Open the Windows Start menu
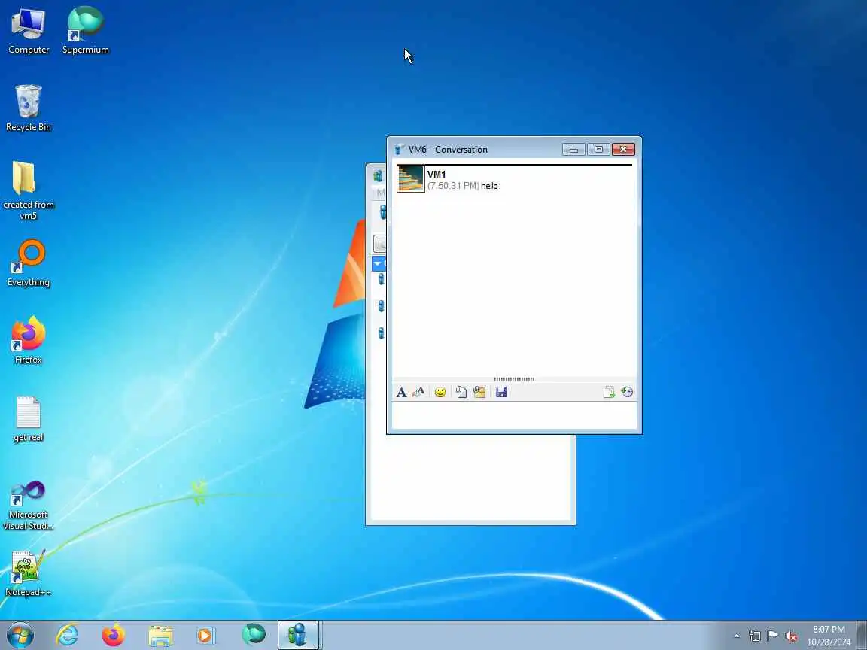This screenshot has width=867, height=650. click(20, 635)
